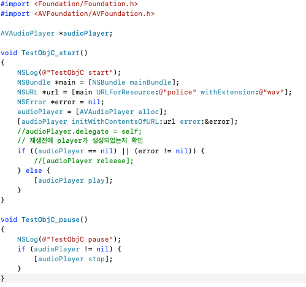Click the AVAudioPlayer alloc statement
Screen dimensions: 306x287
92,112
